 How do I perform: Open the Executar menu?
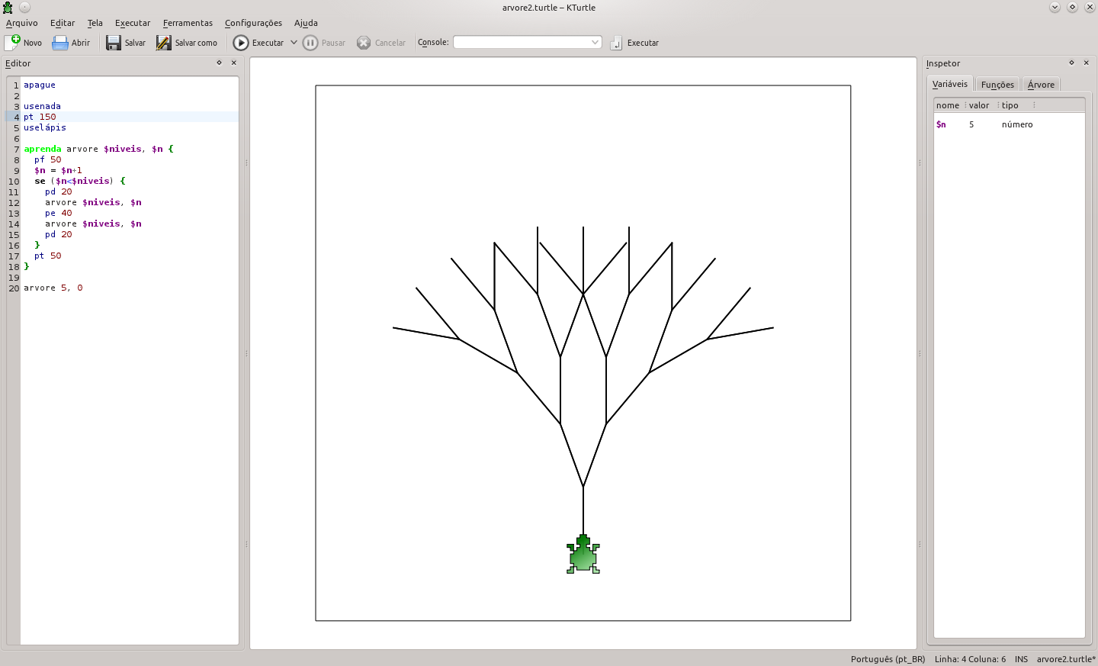[133, 23]
